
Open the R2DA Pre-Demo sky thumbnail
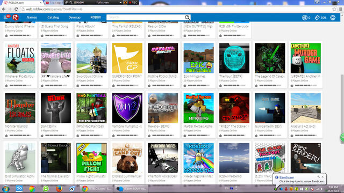234,158
